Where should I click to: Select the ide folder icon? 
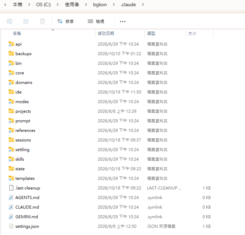pos(11,92)
